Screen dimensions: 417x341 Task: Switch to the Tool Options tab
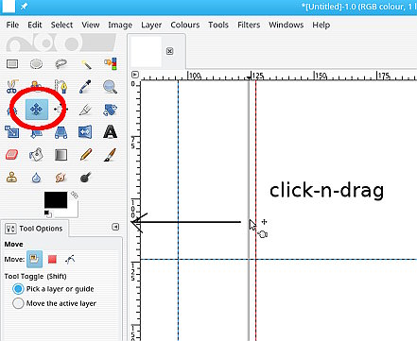click(x=34, y=229)
